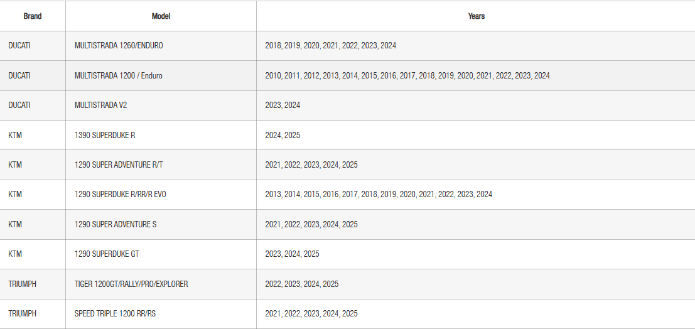The image size is (695, 329).
Task: Click the 1290 SUPERDUKE R/RR/R EVO cell
Action: click(x=121, y=195)
